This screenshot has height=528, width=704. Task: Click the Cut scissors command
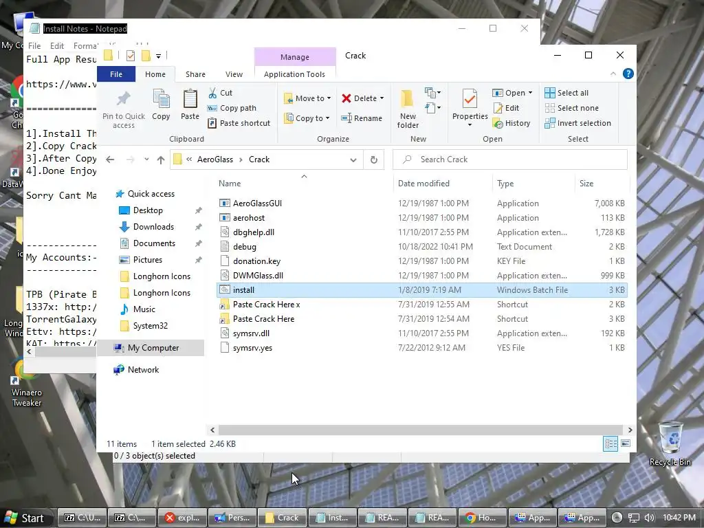pos(220,93)
